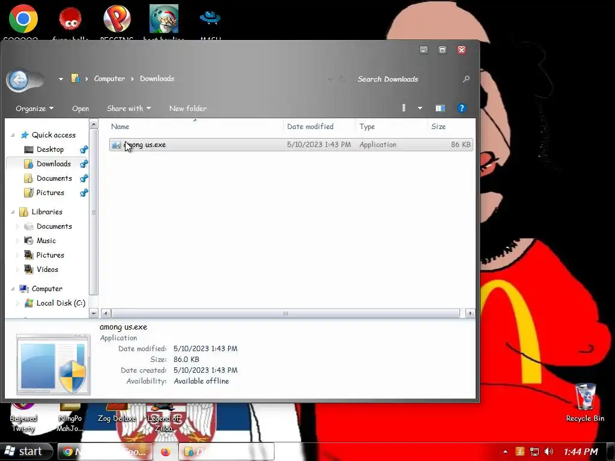This screenshot has height=461, width=615.
Task: Select Local Disk (C:) in navigation pane
Action: click(61, 303)
